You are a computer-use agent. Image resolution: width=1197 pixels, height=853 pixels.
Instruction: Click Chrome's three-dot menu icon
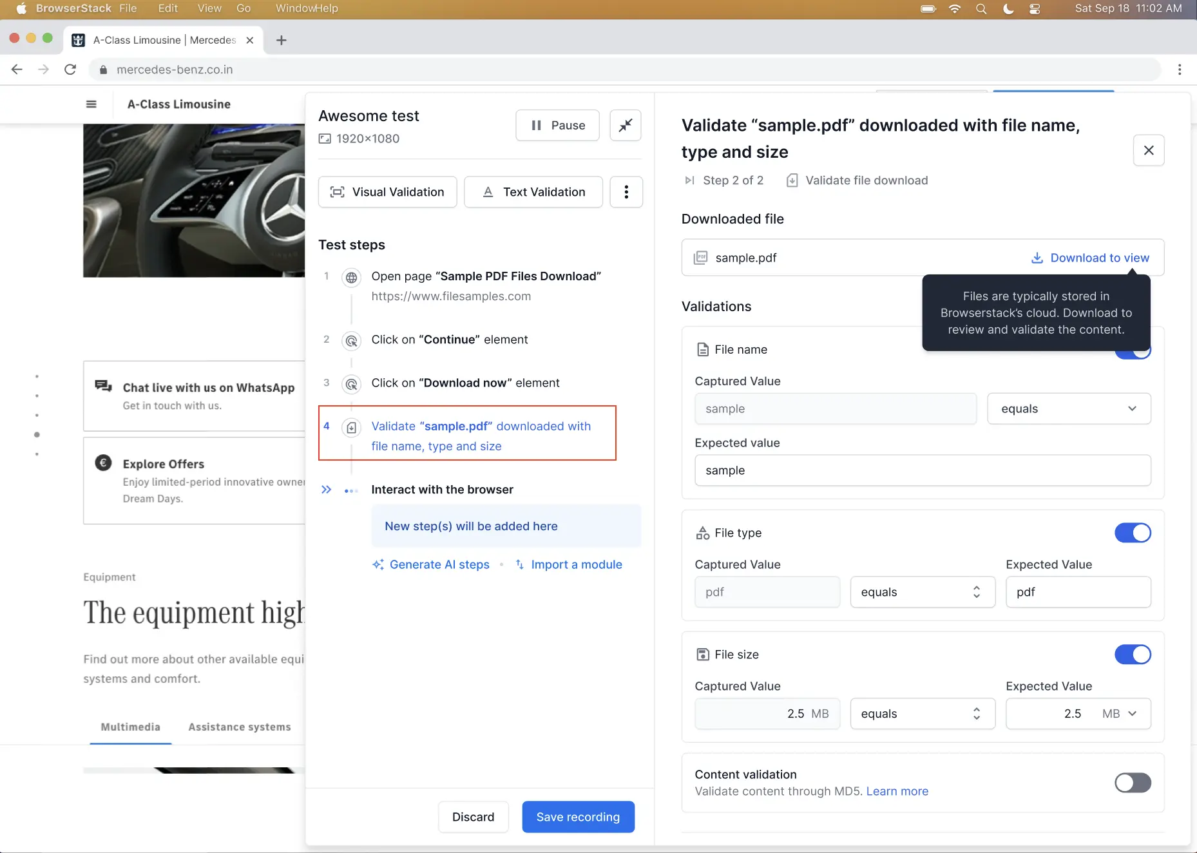tap(1179, 70)
